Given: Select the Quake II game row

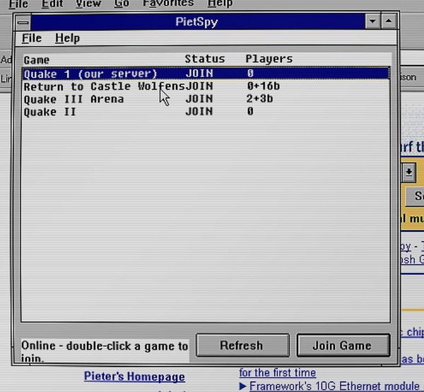Looking at the screenshot, I should [x=206, y=112].
